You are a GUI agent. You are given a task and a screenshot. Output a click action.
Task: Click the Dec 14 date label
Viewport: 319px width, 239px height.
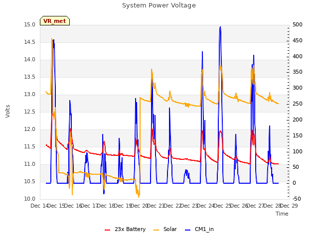tap(39, 206)
